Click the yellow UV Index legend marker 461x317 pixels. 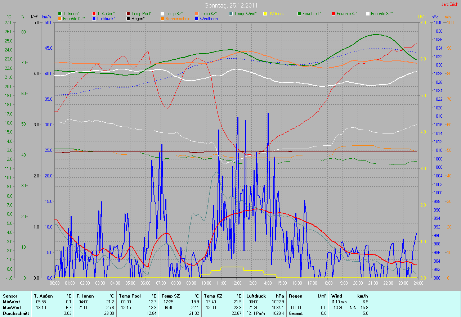click(x=265, y=14)
